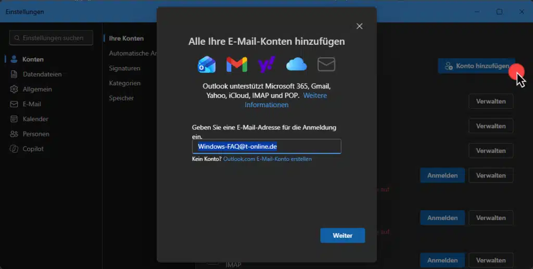Close the Einstellungen window

pos(522,11)
